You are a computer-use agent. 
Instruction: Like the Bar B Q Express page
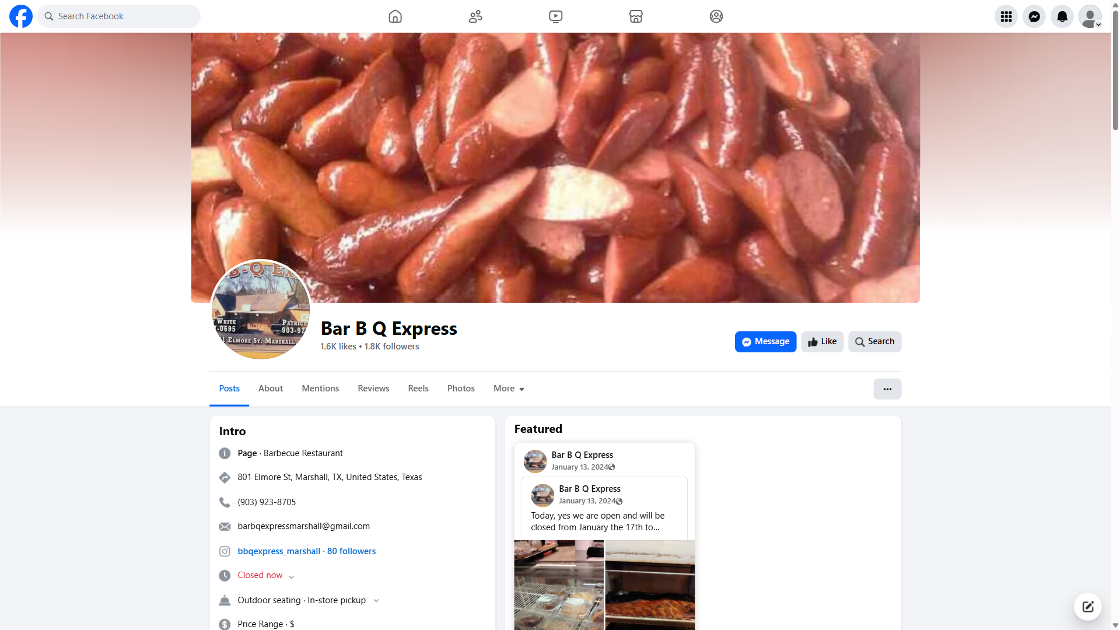[822, 342]
